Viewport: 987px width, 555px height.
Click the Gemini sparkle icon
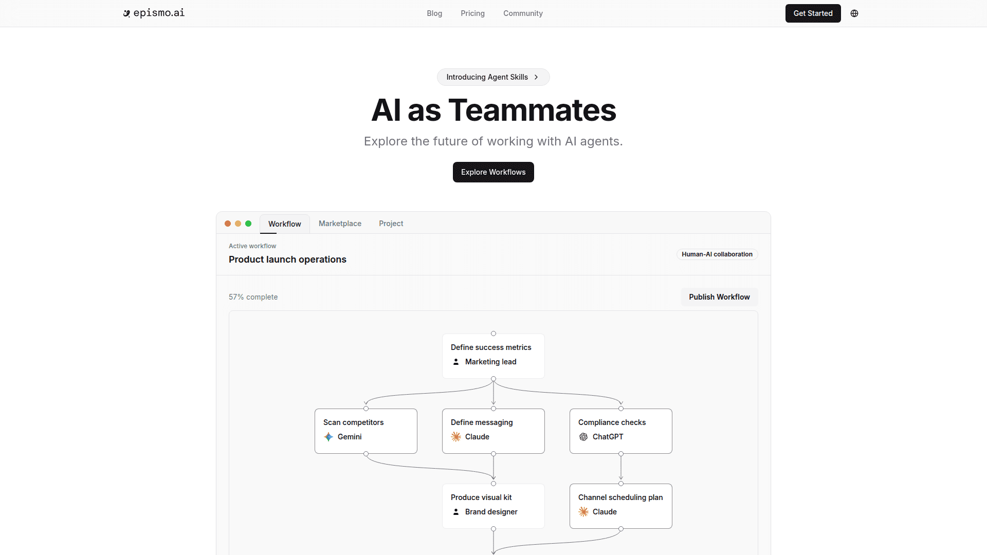(328, 437)
